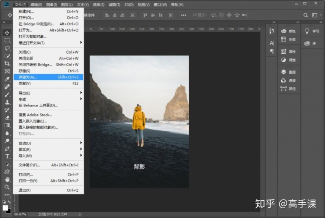
Task: Select the Zoom tool in the toolbox
Action: [7, 187]
